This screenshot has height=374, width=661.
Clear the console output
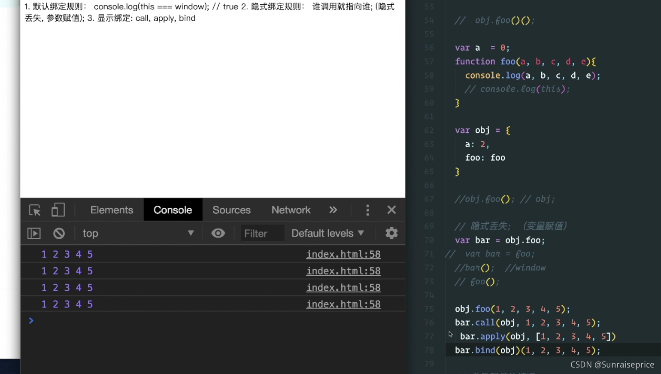59,233
